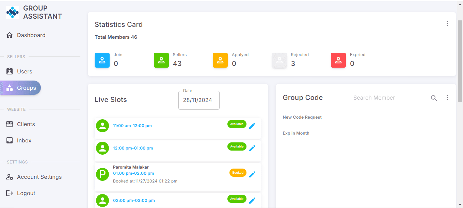Click Logout in the sidebar
463x208 pixels.
21,193
